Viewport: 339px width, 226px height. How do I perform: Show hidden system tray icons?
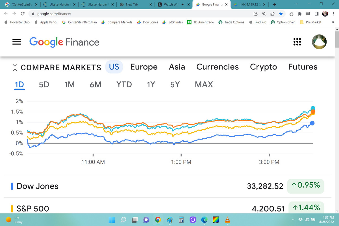pos(293,220)
